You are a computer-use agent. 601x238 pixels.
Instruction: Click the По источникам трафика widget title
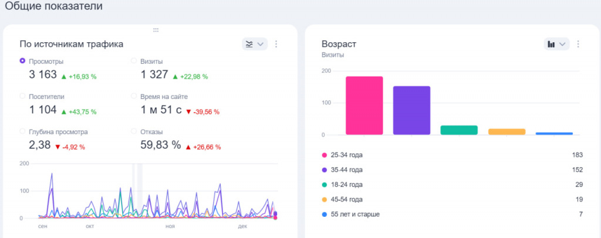tap(72, 44)
